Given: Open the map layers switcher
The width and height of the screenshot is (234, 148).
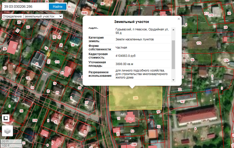Looking at the screenshot, I should (7, 131).
